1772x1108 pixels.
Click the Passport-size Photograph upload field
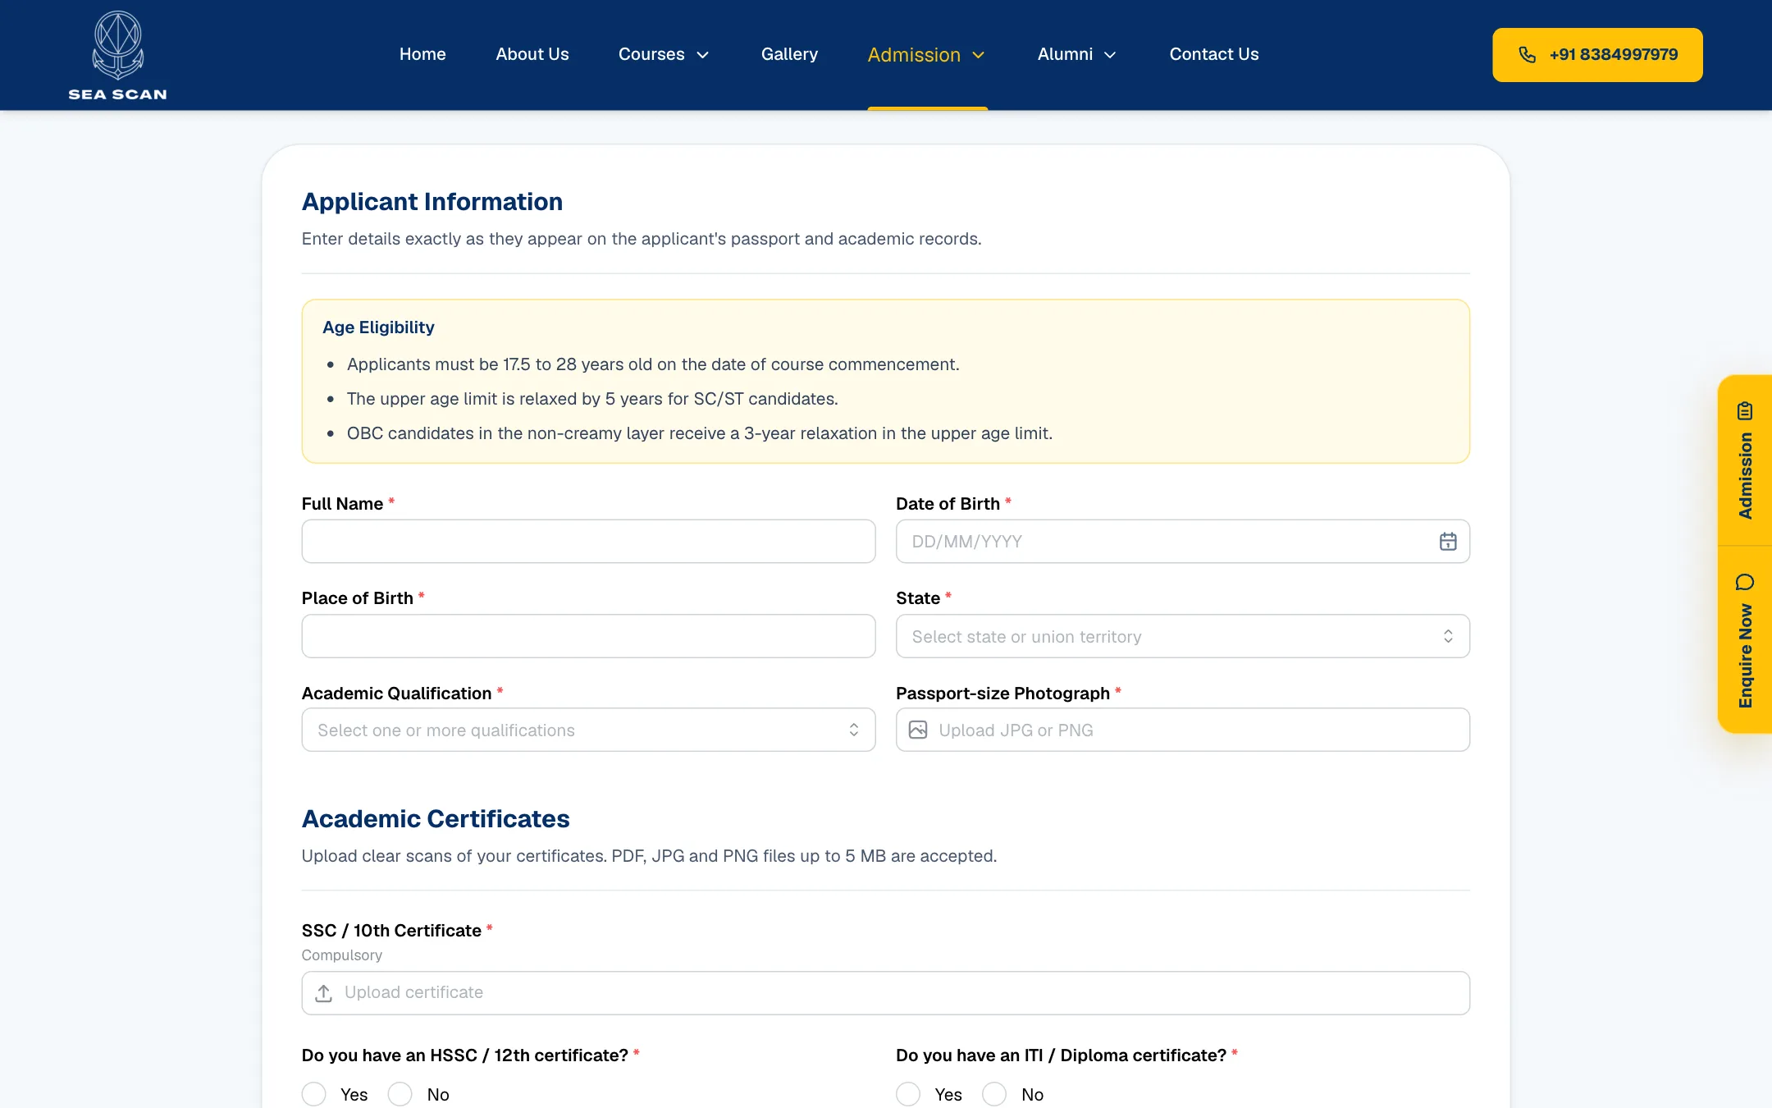1182,730
